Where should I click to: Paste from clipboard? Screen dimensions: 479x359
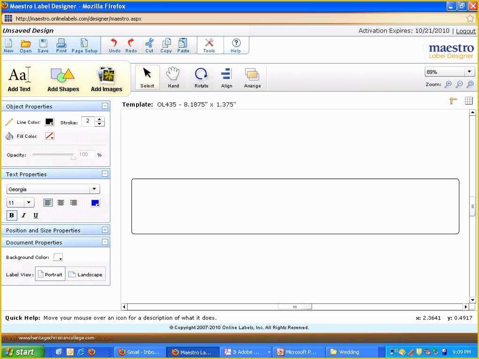click(183, 46)
